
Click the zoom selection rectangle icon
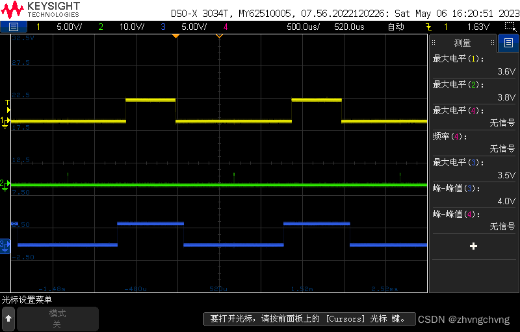[510, 27]
